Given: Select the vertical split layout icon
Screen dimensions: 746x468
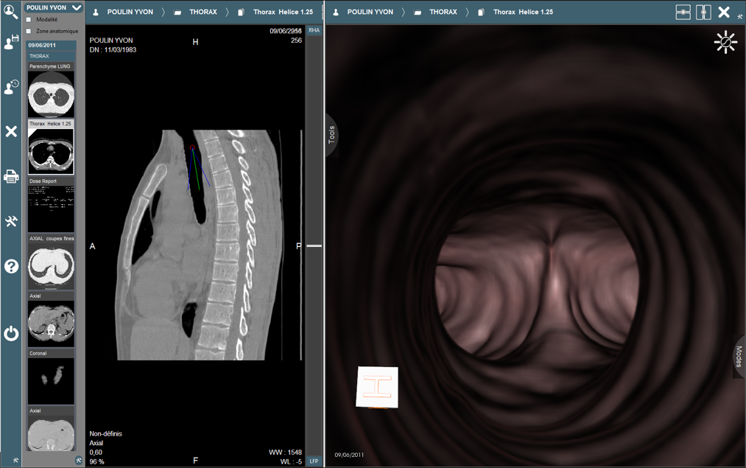Looking at the screenshot, I should 703,12.
